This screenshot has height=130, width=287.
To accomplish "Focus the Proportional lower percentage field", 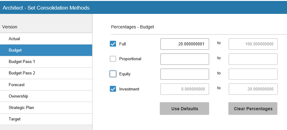I will coord(185,59).
